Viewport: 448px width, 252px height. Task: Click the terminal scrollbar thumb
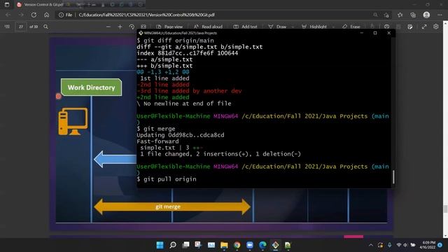[393, 177]
